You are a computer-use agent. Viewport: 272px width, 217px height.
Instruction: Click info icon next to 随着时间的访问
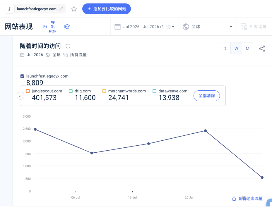(68, 46)
